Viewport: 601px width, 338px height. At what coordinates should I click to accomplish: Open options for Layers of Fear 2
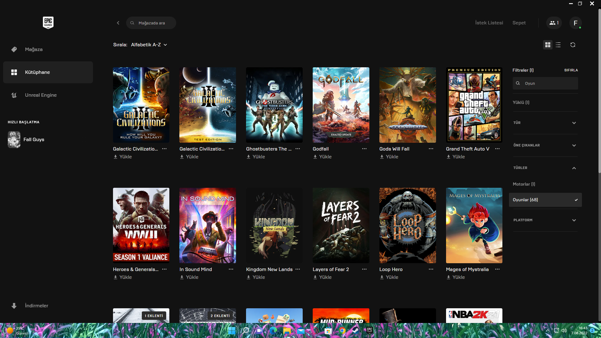coord(364,269)
